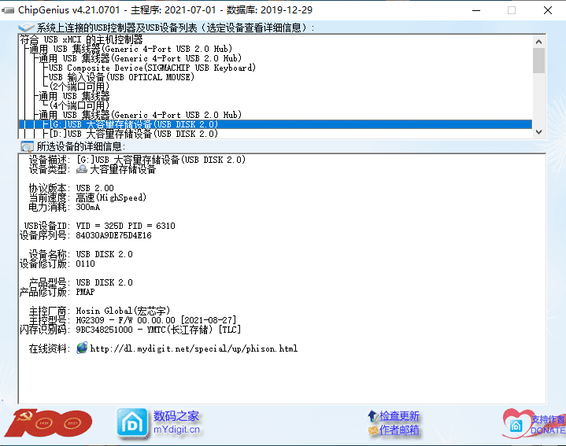Screen dimensions: 566x446
Task: Click the mail icon next to 作者邮箱
Action: [x=373, y=430]
